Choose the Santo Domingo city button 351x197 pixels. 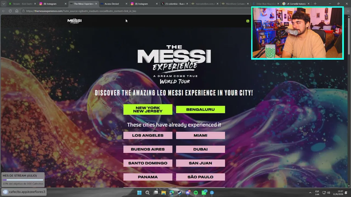point(148,163)
